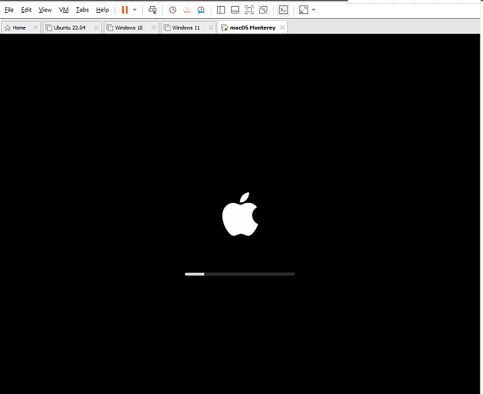Open the File menu
This screenshot has height=394, width=483.
9,10
